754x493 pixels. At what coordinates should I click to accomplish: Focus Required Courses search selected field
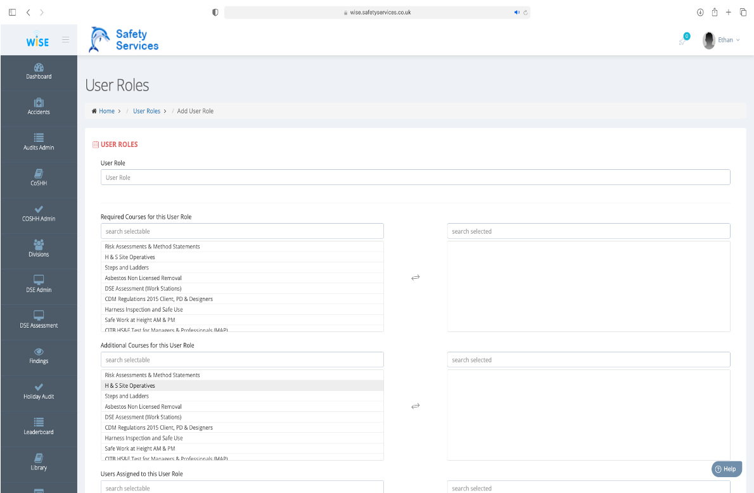click(x=589, y=231)
